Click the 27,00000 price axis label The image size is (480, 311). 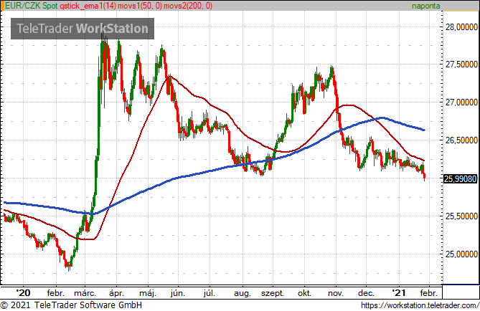point(461,102)
